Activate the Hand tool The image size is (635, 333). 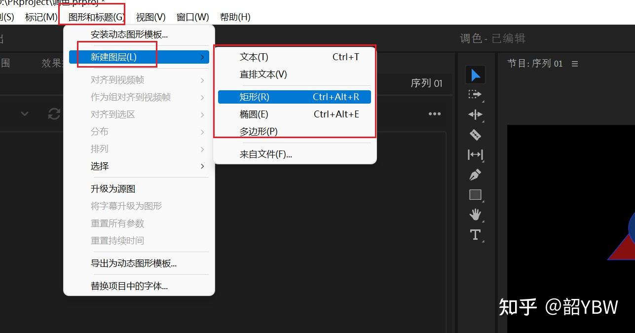(x=475, y=214)
